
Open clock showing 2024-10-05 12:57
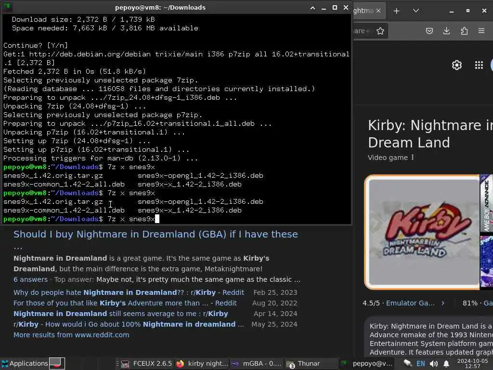pyautogui.click(x=473, y=364)
